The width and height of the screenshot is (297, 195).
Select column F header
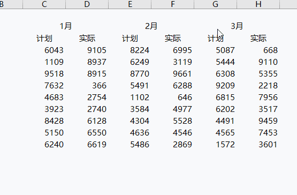tap(172, 4)
